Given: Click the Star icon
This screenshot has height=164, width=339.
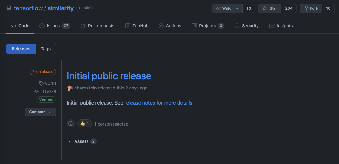Looking at the screenshot, I should point(265,8).
